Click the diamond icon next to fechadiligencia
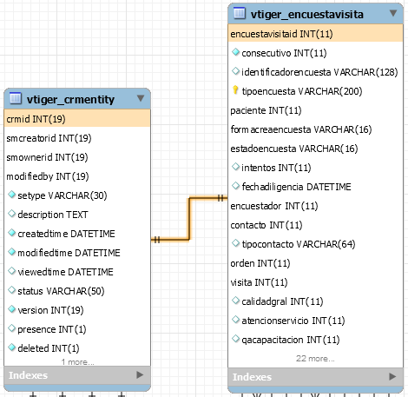408x397 pixels. point(235,186)
